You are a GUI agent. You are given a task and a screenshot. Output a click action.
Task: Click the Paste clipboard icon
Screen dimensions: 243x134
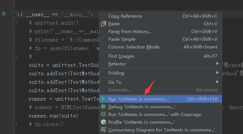pos(104,24)
